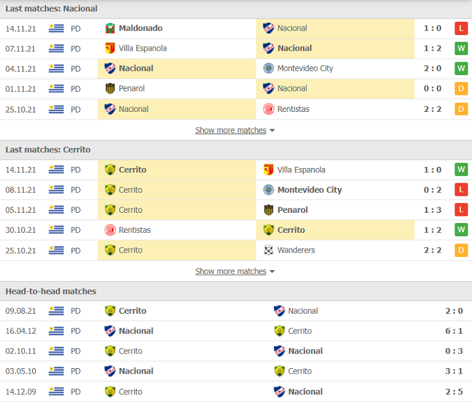Click the Penarol crest in 01.11.21 match
The height and width of the screenshot is (402, 472).
110,88
